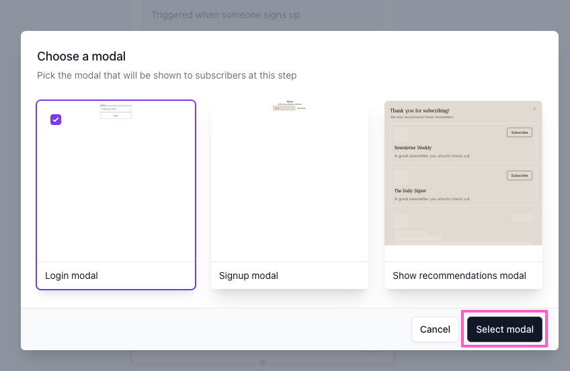
Task: Click the tiny Signup form preview thumbnail
Action: 289,106
